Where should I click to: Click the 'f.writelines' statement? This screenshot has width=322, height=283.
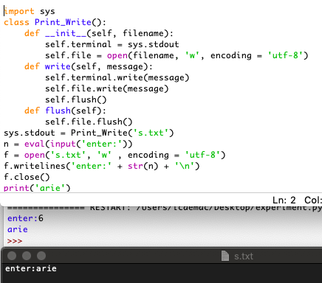[x=102, y=166]
